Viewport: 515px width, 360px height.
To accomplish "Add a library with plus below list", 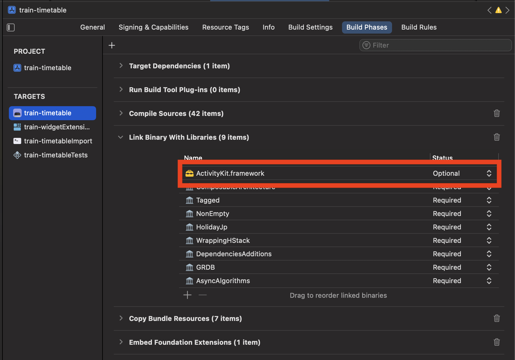I will 187,295.
